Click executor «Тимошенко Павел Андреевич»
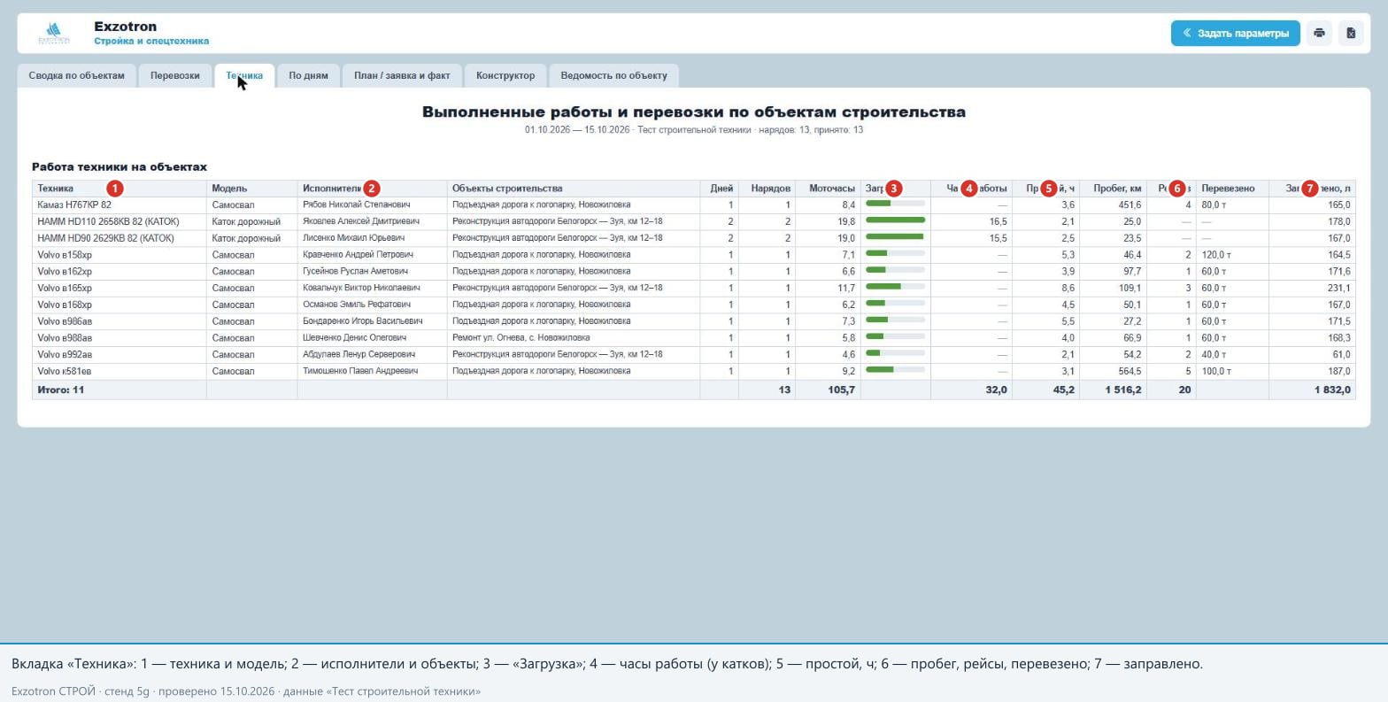 (x=359, y=372)
